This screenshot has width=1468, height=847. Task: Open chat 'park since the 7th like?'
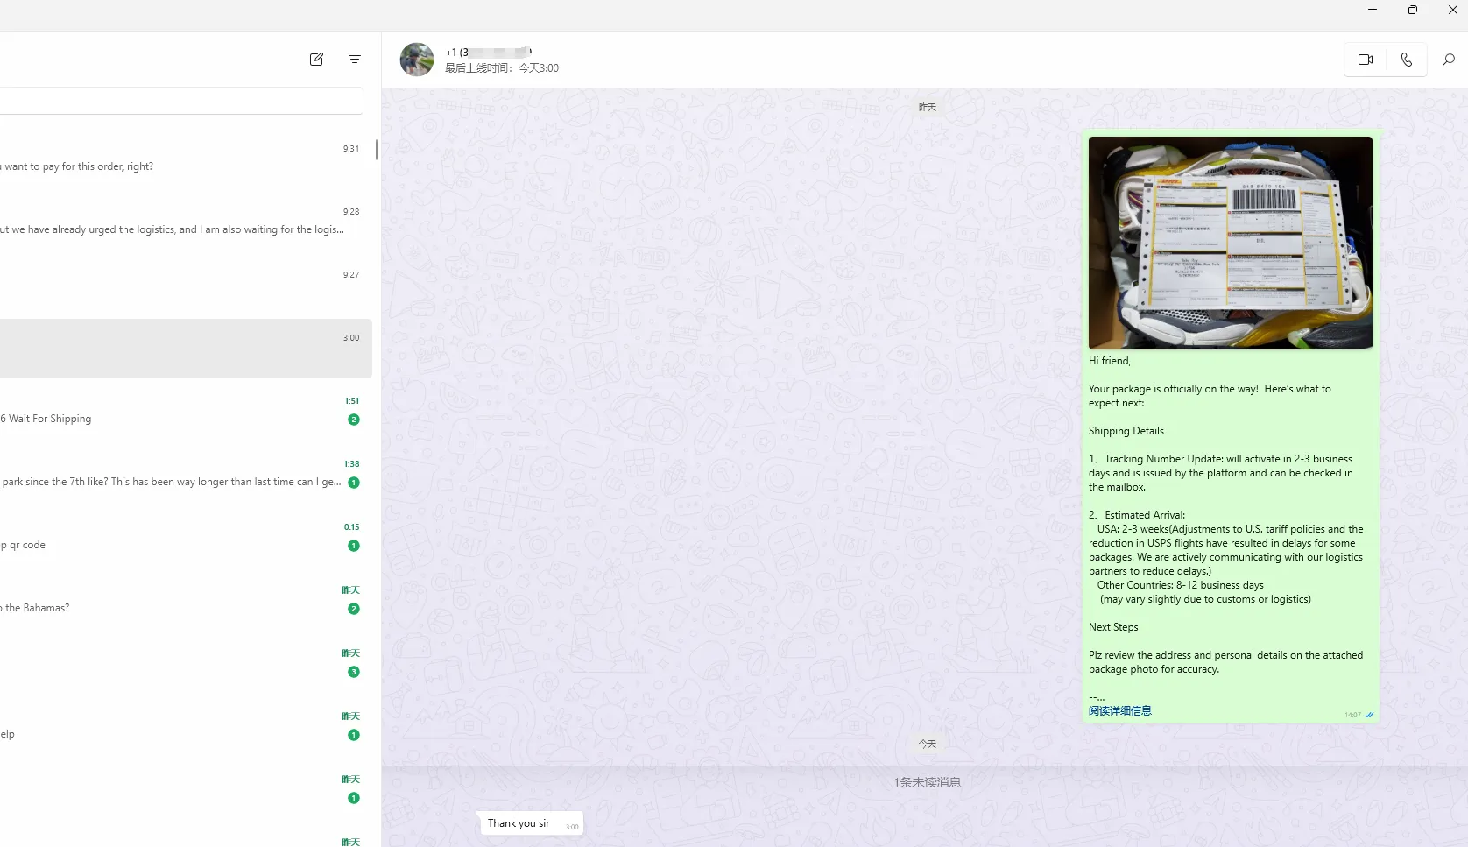point(186,475)
